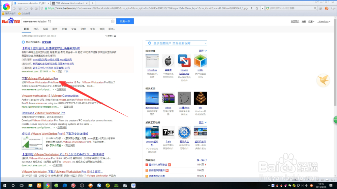Image resolution: width=337 pixels, height=189 pixels.
Task: Click 英文结果 link
Action: (47, 42)
